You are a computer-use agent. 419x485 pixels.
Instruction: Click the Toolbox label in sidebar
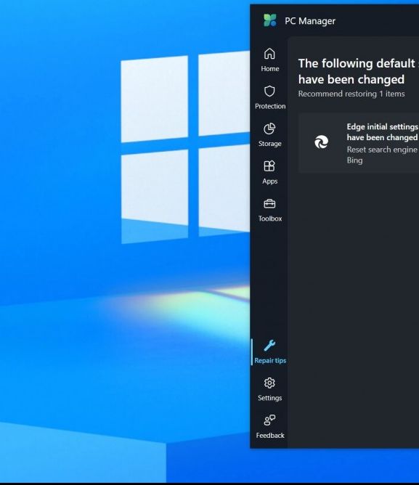270,219
